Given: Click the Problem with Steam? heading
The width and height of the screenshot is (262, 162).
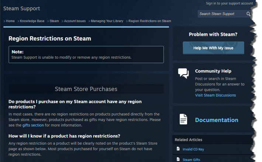Looking at the screenshot, I should click(x=213, y=34).
